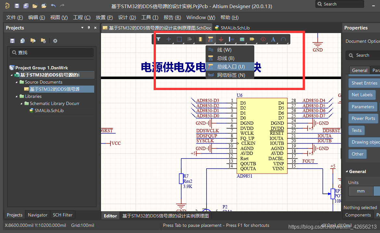Open the 工程 (C) menu

click(x=82, y=17)
